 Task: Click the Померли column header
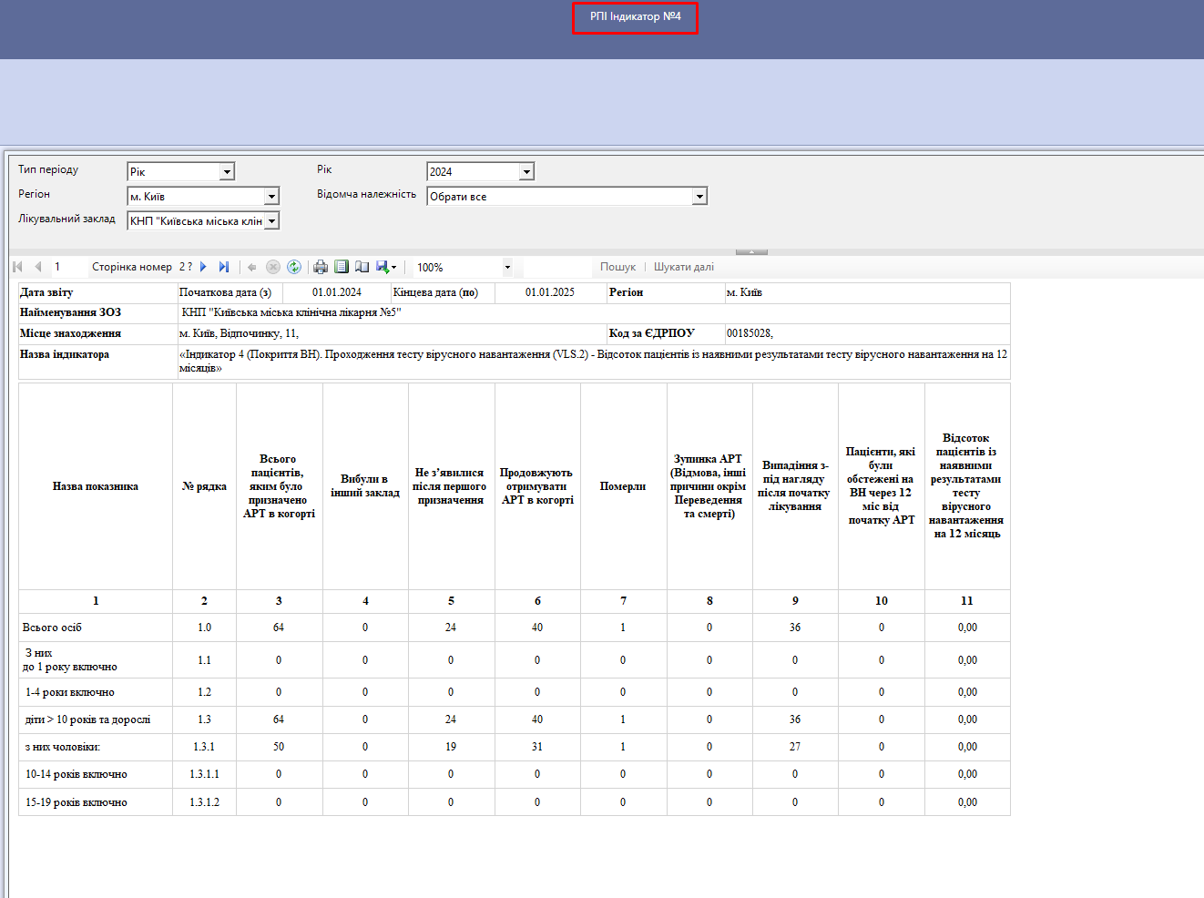(623, 486)
